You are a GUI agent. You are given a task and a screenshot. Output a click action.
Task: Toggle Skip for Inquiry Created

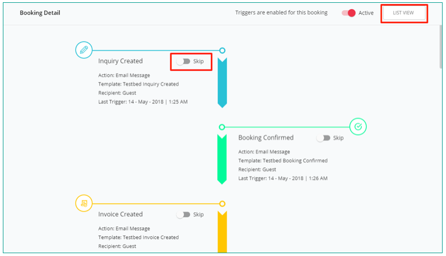183,61
